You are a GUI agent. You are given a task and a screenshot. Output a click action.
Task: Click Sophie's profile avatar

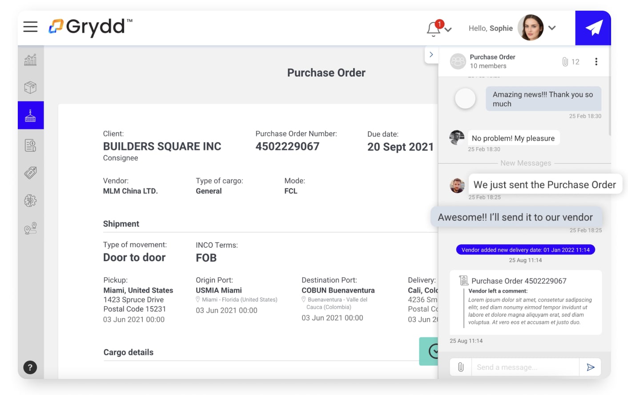[x=531, y=28]
